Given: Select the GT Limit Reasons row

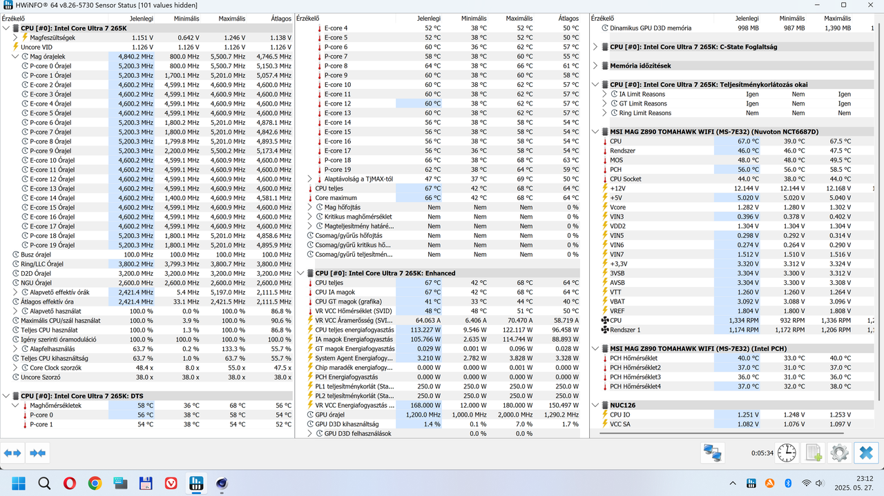Looking at the screenshot, I should (732, 103).
